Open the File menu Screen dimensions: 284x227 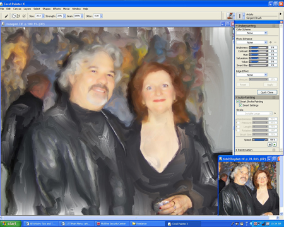coord(2,9)
